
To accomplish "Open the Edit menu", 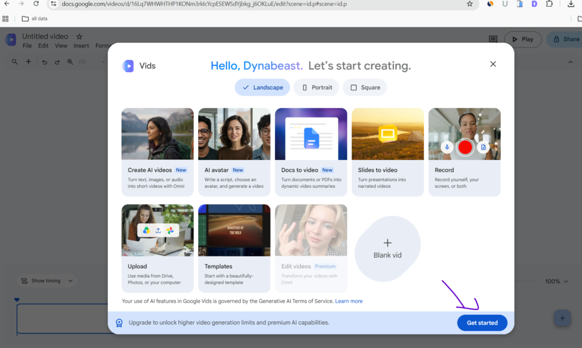I will [43, 45].
